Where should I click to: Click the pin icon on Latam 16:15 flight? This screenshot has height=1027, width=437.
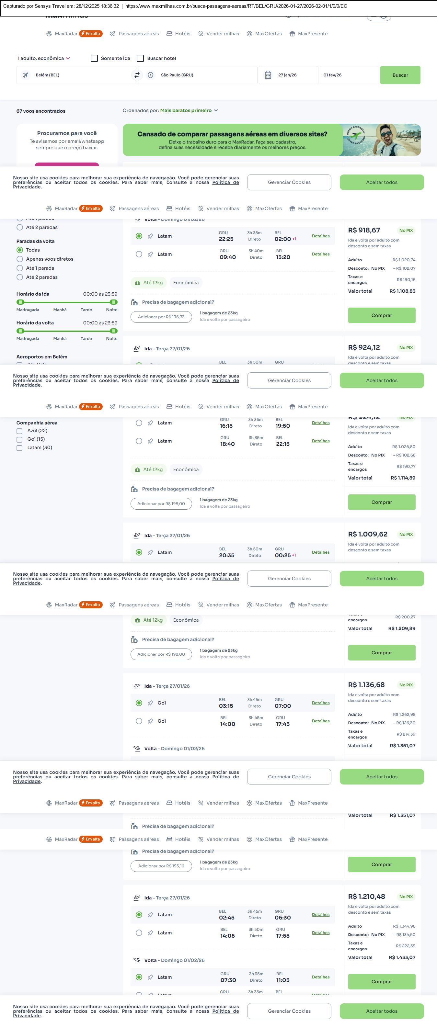point(150,423)
